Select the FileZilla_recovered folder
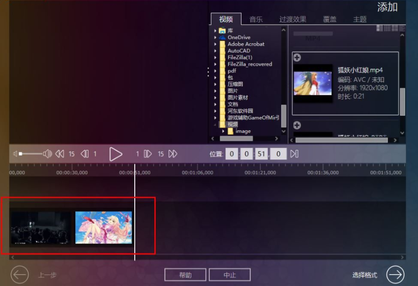This screenshot has width=418, height=286. pyautogui.click(x=250, y=64)
